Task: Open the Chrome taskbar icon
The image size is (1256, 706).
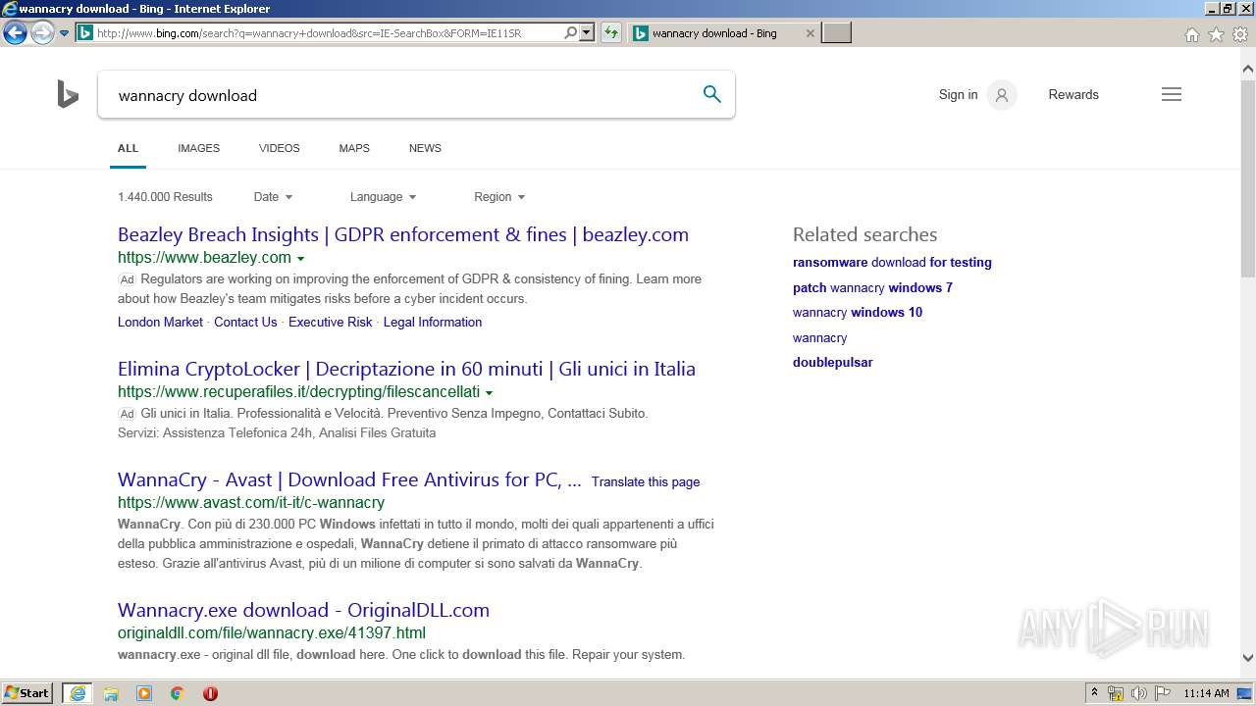Action: (178, 693)
